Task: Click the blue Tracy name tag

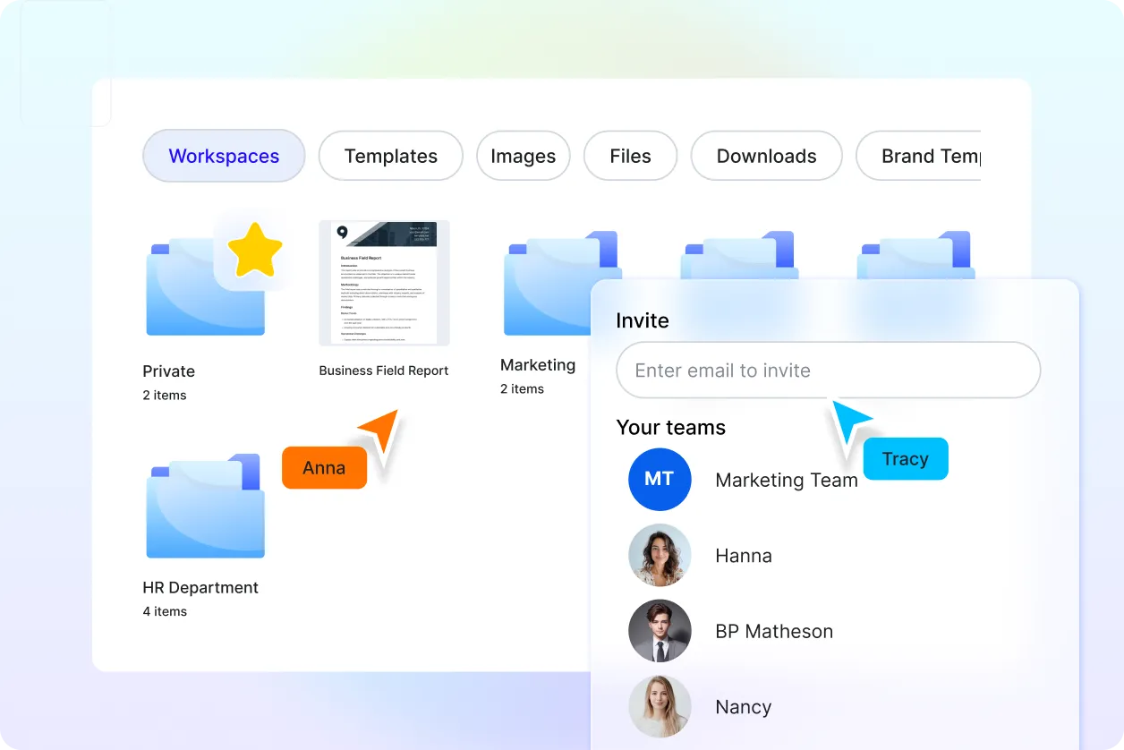Action: (x=905, y=458)
